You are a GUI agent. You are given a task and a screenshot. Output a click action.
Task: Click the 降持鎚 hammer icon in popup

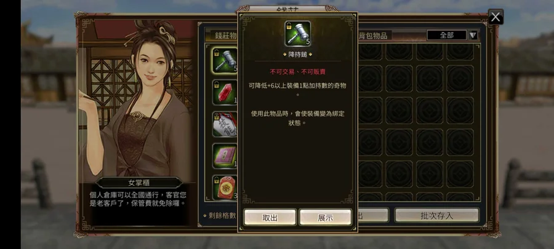[x=297, y=33]
